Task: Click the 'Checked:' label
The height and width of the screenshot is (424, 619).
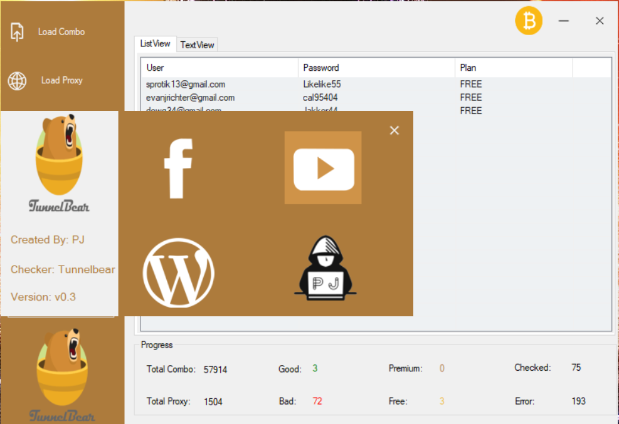Action: (532, 368)
